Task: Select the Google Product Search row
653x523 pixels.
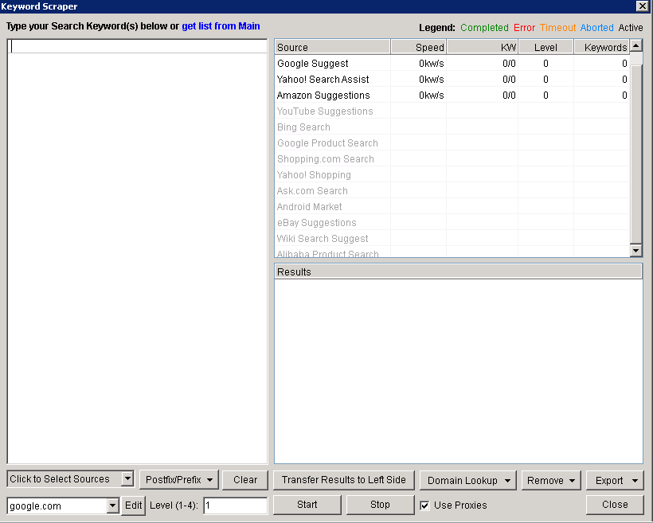Action: [x=452, y=142]
